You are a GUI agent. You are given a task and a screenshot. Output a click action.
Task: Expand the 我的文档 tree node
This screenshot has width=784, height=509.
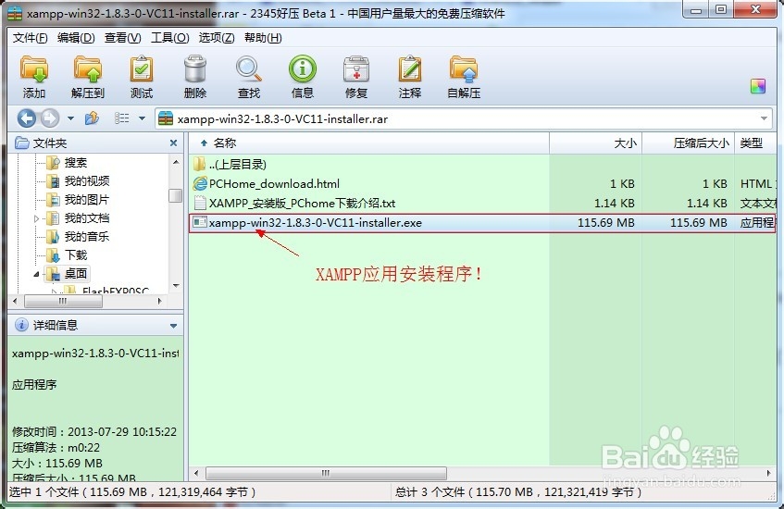coord(36,218)
